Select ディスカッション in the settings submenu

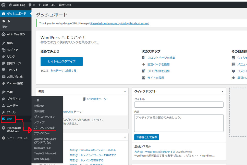44,117
